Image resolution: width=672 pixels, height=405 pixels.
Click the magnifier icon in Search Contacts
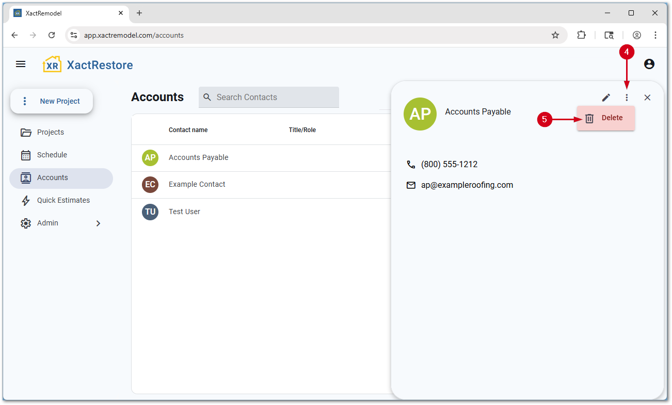207,97
